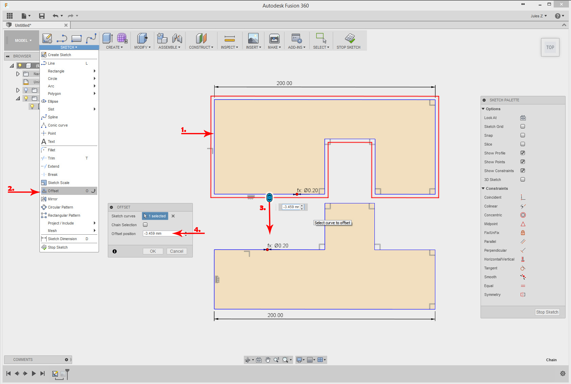Click the Insert image icon
The width and height of the screenshot is (571, 384).
point(253,38)
